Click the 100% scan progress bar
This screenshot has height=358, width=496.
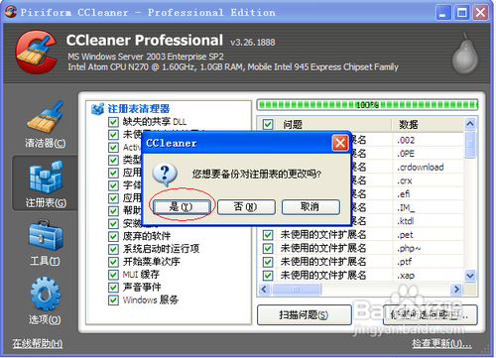tap(367, 105)
